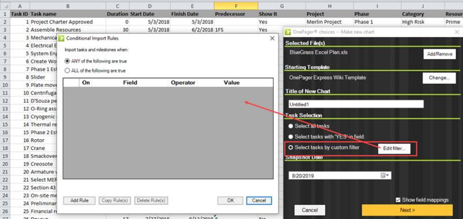Click 'Predecessor' header cell
The width and height of the screenshot is (463, 219).
(236, 14)
